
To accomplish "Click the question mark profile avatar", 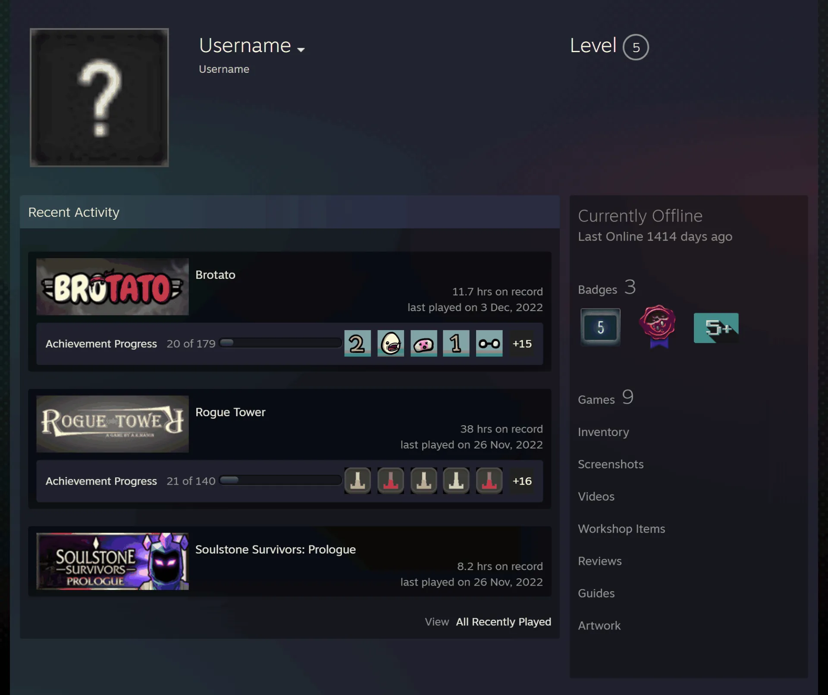I will coord(99,97).
